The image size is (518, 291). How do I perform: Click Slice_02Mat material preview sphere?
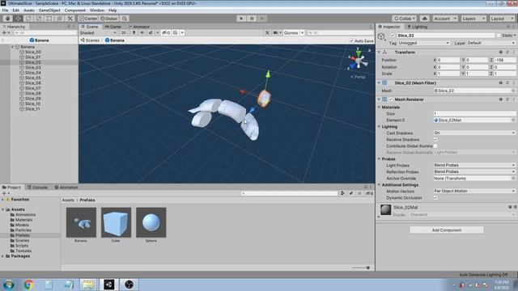coord(385,209)
